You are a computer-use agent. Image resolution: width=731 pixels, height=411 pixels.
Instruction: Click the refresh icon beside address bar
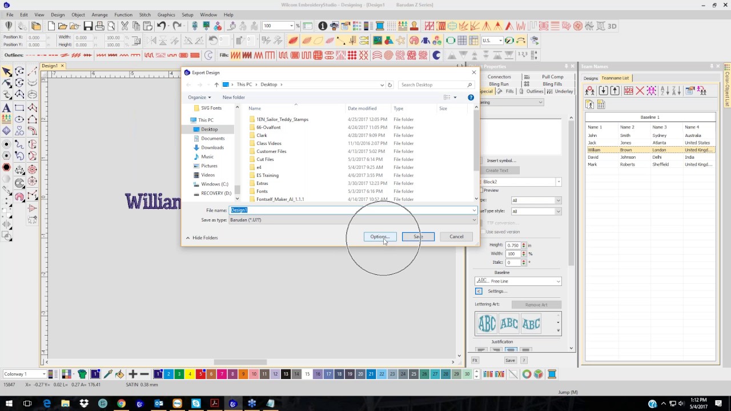coord(389,84)
